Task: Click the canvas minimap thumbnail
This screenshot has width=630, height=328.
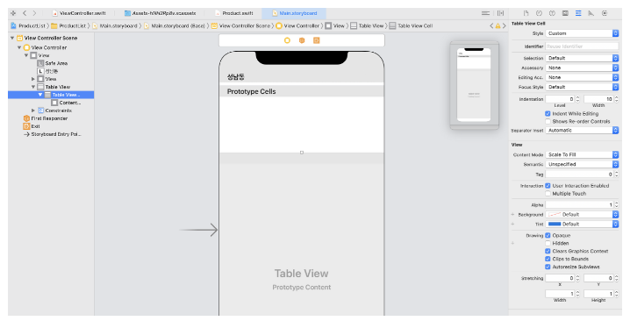Action: click(x=474, y=85)
